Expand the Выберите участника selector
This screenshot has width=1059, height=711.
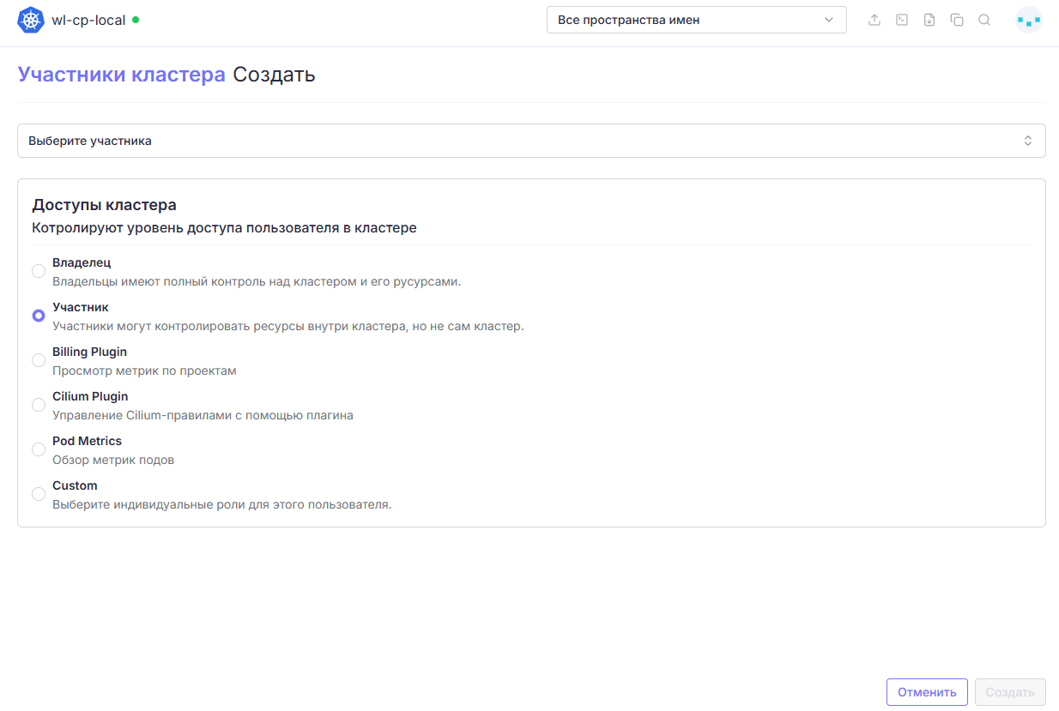click(531, 141)
